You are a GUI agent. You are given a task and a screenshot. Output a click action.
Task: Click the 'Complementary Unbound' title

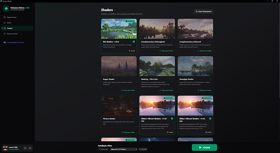(190, 42)
